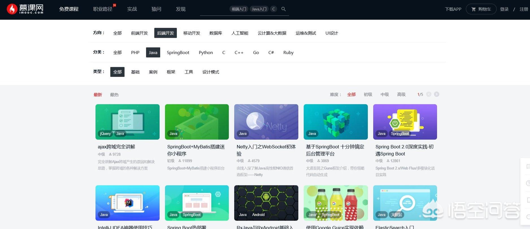The height and width of the screenshot is (229, 530).
Task: Click the imooc flame logo
Action: [x=25, y=9]
